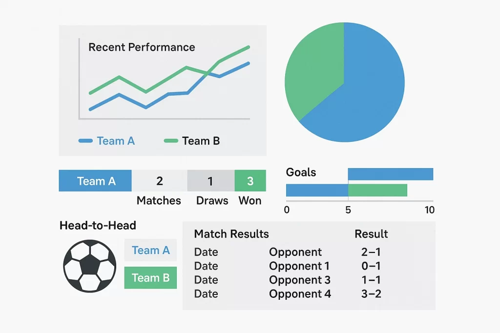Click the Team B green legend marker
Image resolution: width=500 pixels, height=333 pixels.
point(171,141)
